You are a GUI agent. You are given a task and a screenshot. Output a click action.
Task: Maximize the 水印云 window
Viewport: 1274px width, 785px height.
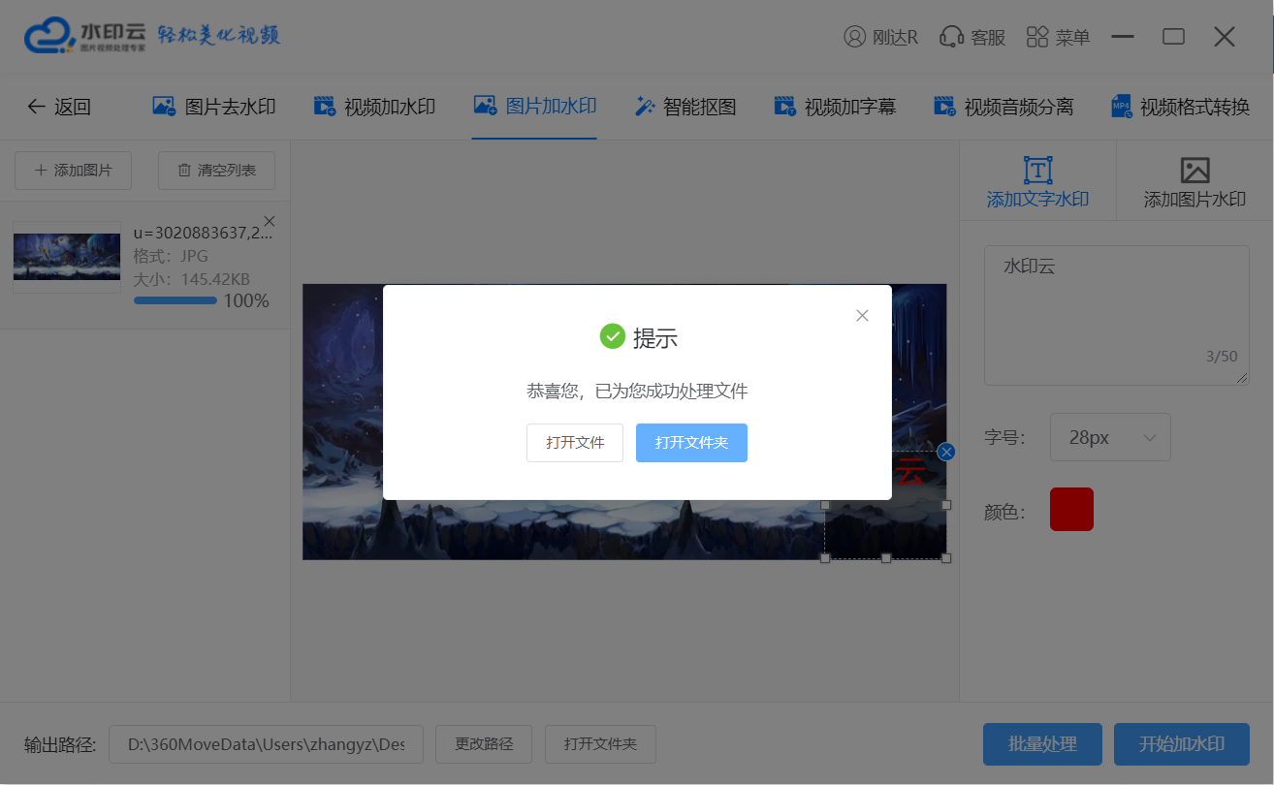(1173, 37)
